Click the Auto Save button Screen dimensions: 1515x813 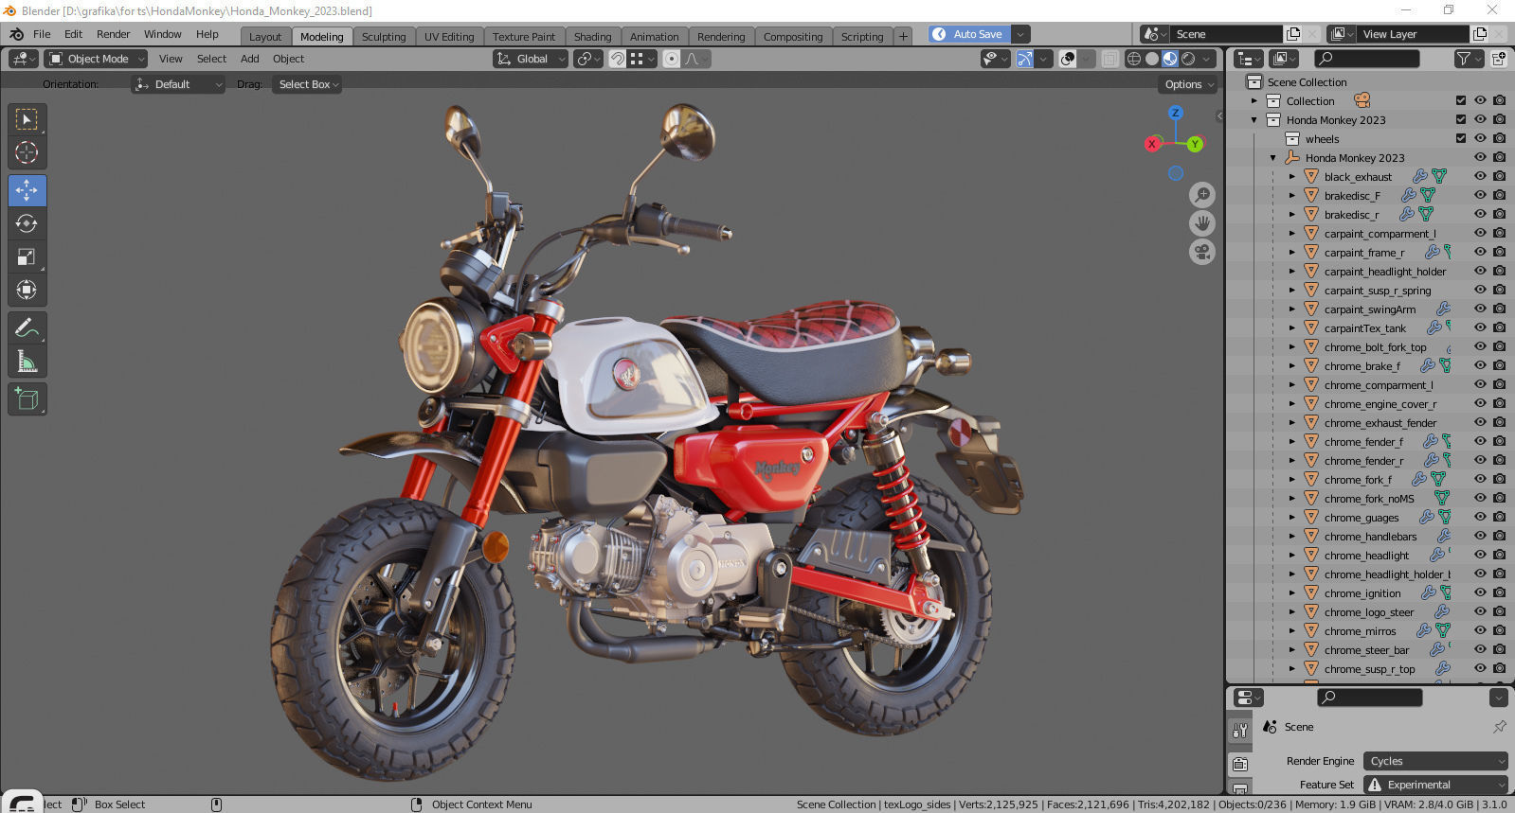coord(969,34)
